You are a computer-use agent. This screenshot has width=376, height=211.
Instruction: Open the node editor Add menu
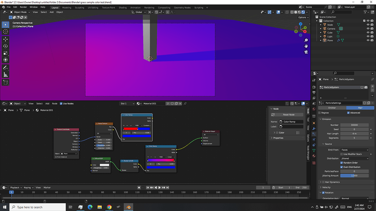tap(47, 104)
